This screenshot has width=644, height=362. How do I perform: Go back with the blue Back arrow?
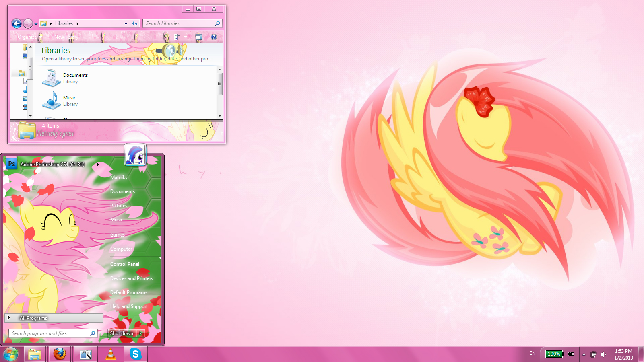[17, 23]
